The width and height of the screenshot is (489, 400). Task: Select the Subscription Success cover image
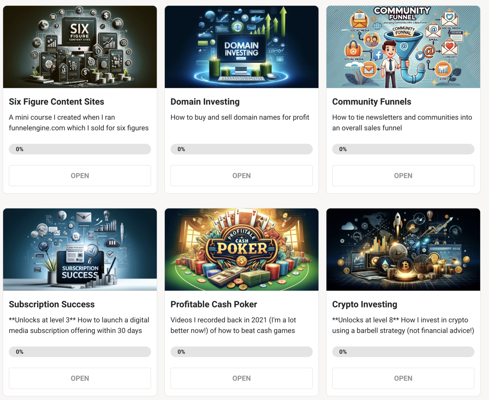[x=80, y=250]
